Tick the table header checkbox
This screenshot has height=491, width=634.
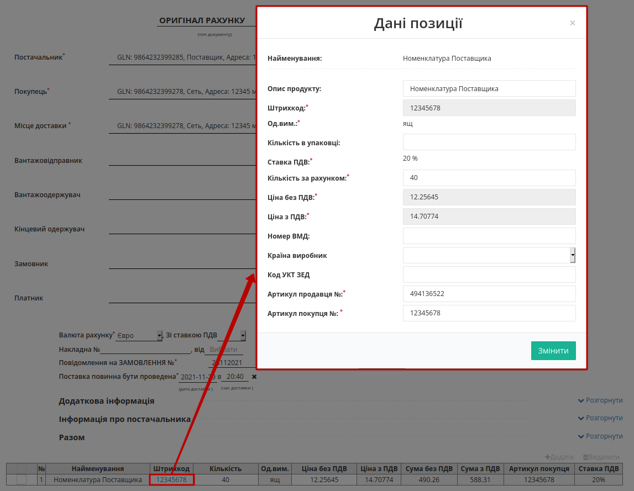click(22, 469)
